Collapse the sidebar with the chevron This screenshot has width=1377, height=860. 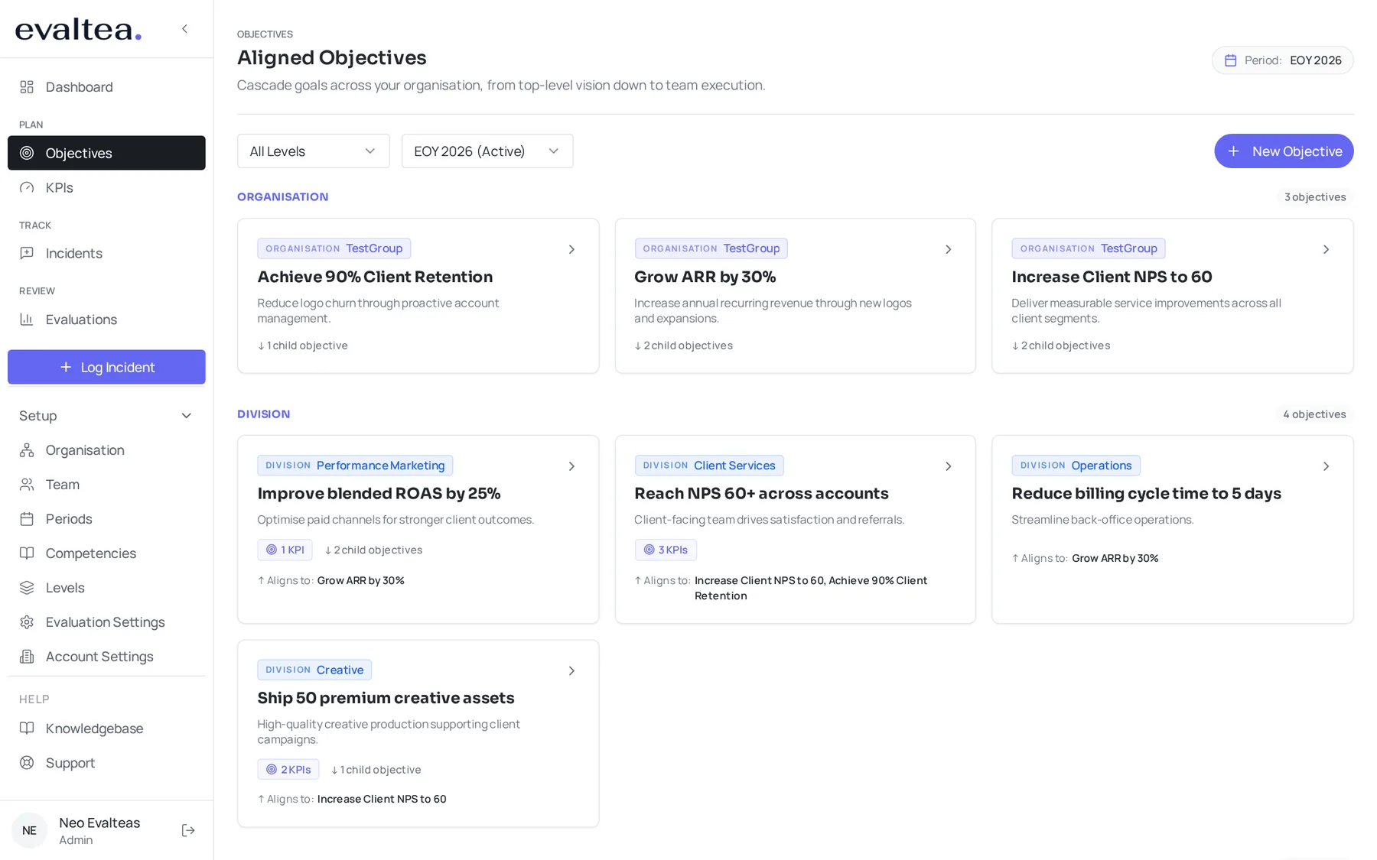point(184,29)
